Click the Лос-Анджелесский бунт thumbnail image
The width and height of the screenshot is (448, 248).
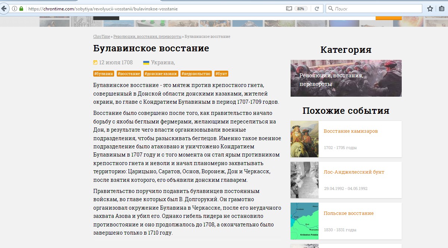point(304,180)
